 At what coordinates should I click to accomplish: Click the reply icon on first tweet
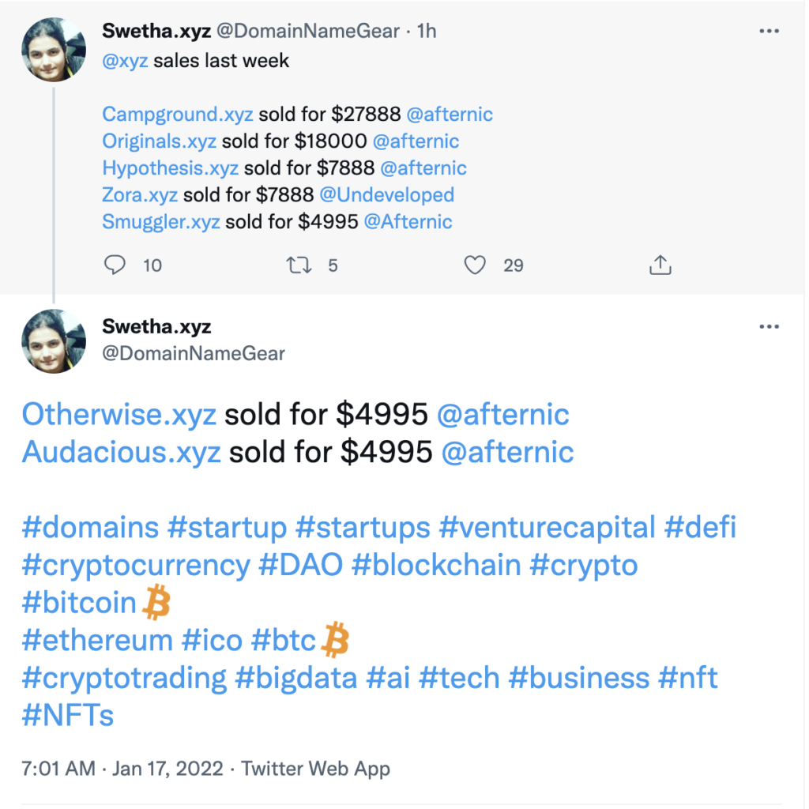tap(115, 265)
